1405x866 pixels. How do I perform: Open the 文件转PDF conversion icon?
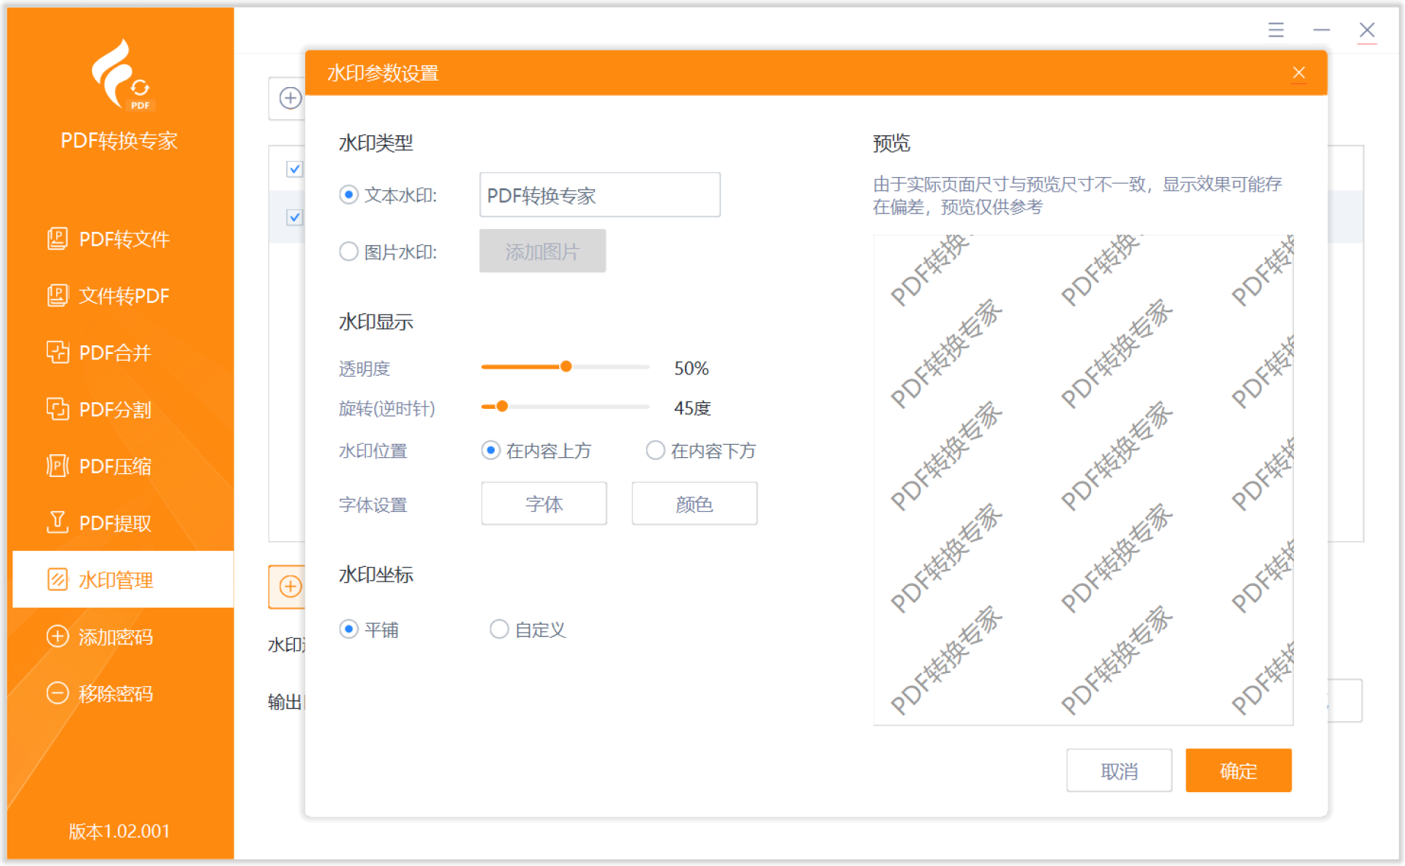click(x=57, y=295)
